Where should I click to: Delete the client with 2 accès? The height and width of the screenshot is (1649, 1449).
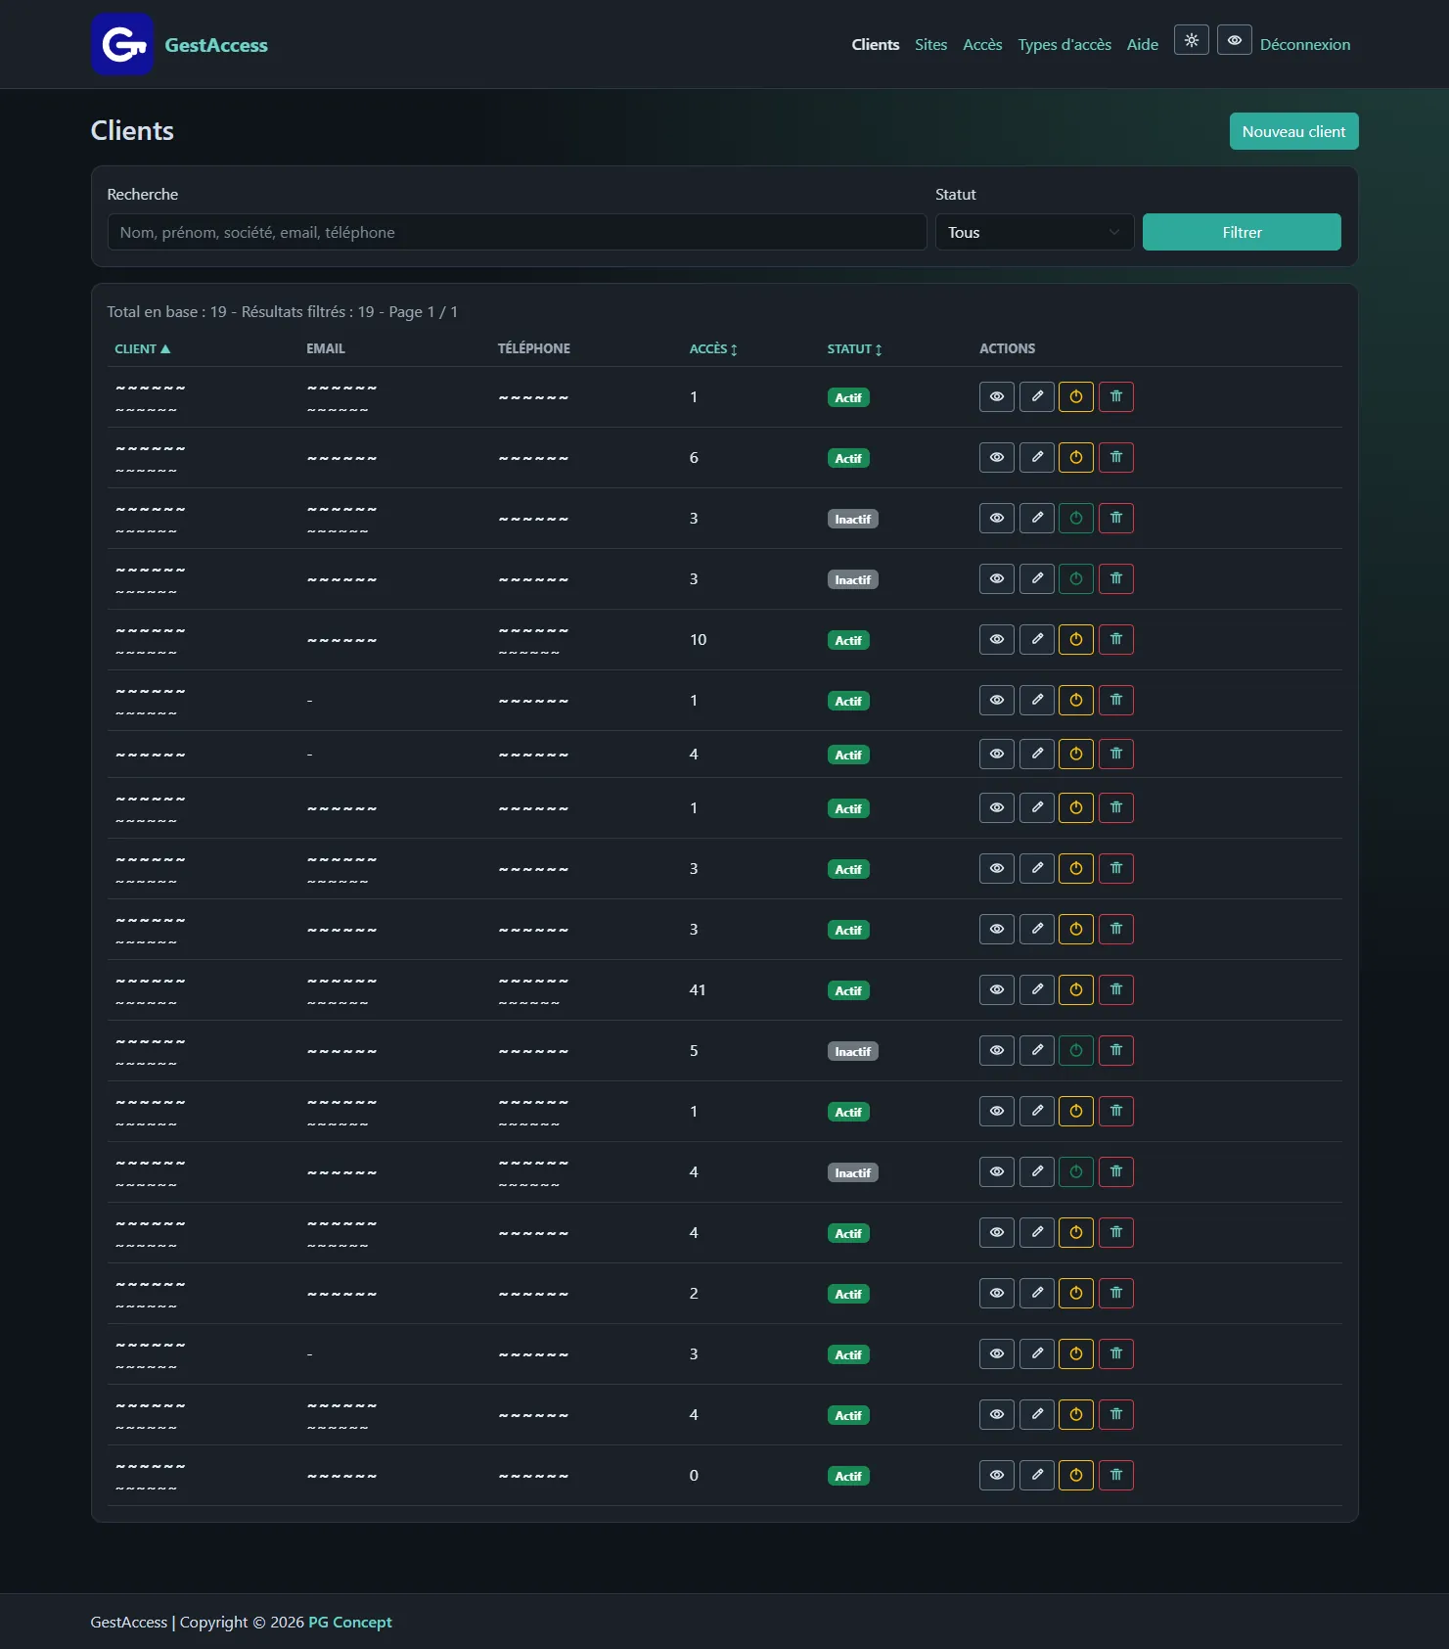tap(1116, 1293)
